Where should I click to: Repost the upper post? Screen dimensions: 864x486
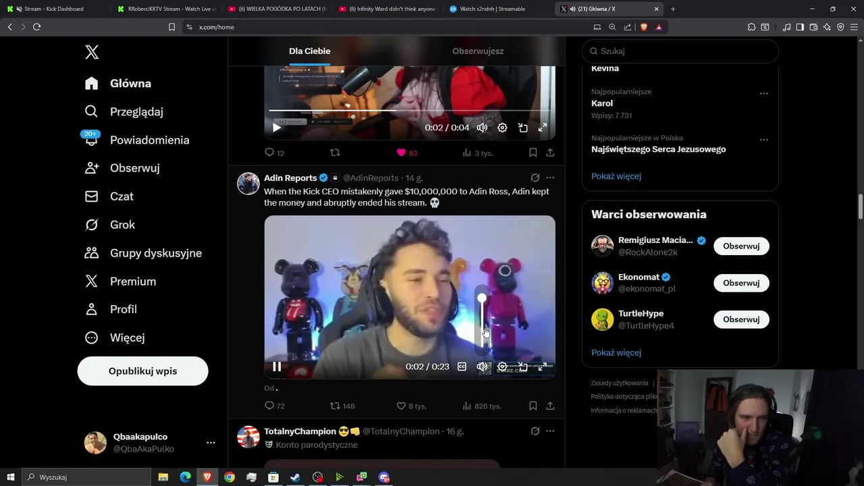point(335,153)
